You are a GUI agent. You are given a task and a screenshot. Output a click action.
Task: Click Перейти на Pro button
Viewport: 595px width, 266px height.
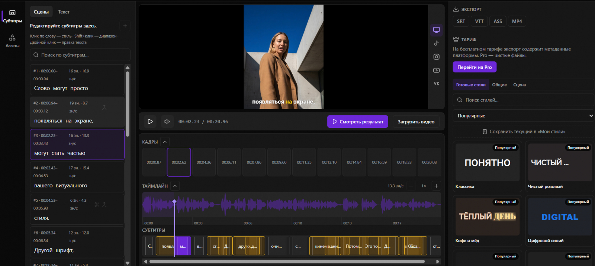point(475,67)
